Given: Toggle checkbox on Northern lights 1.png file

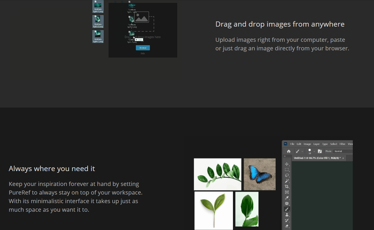Looking at the screenshot, I should coord(95,1).
